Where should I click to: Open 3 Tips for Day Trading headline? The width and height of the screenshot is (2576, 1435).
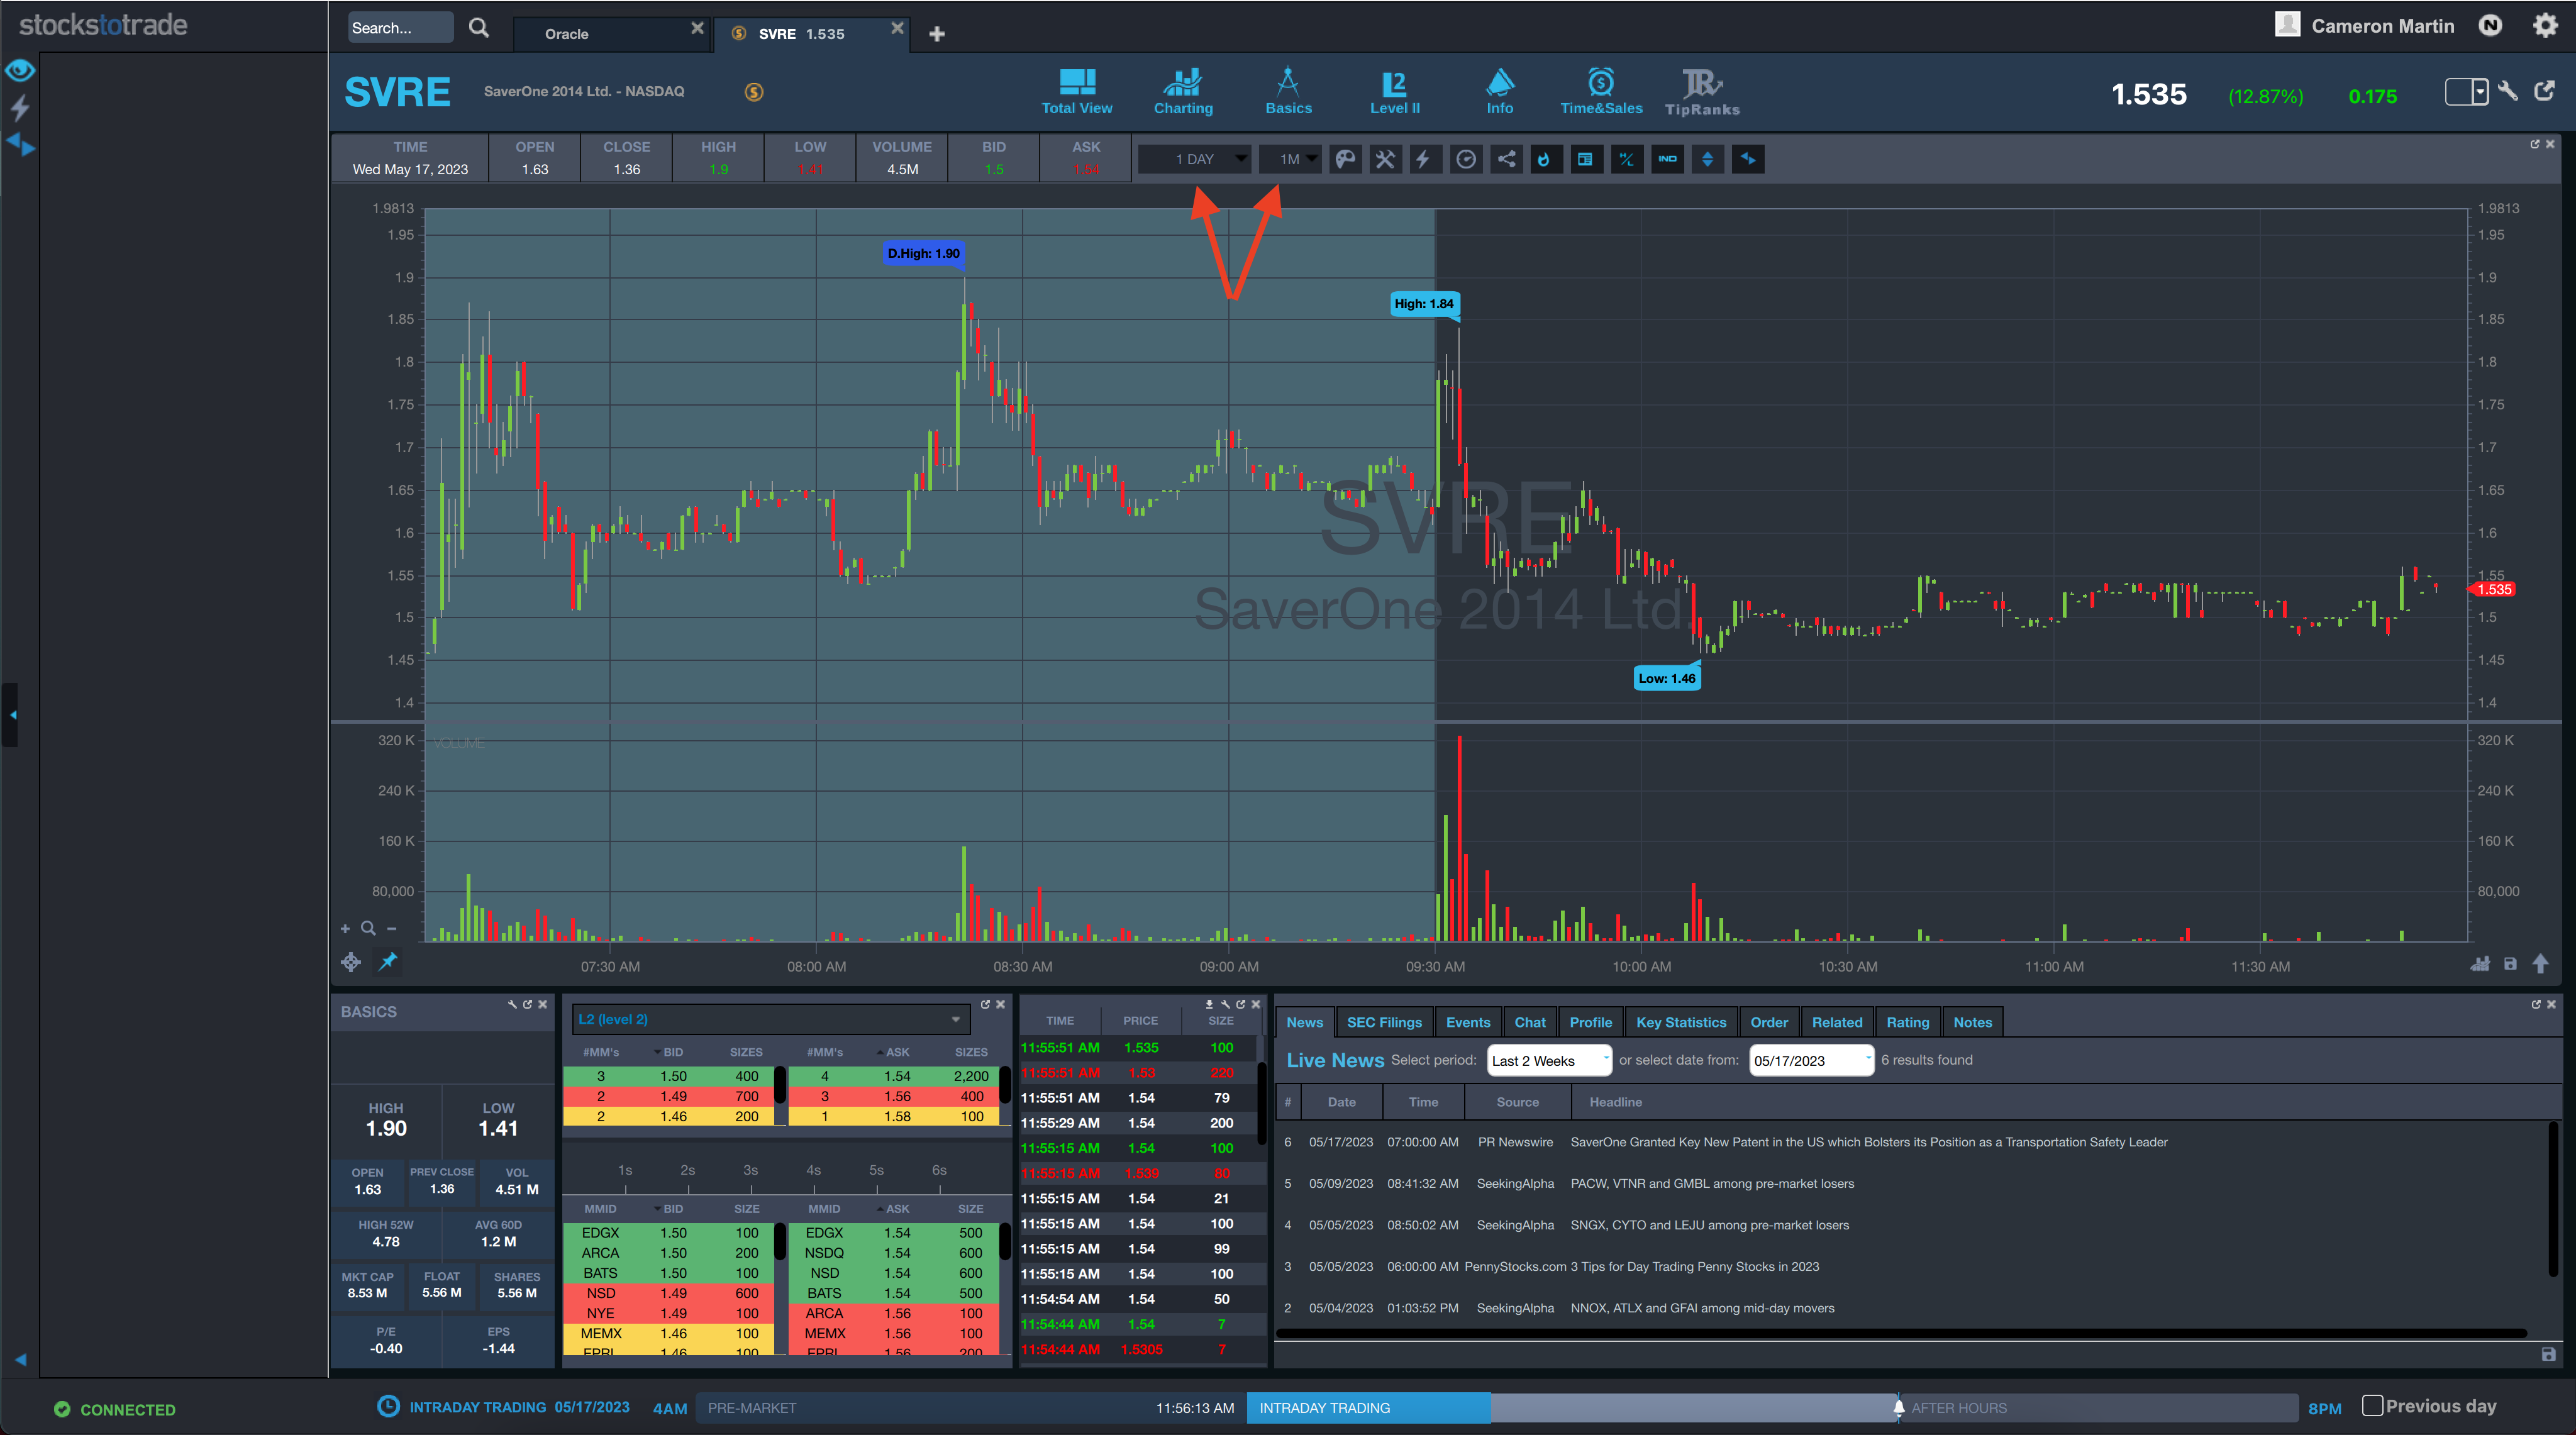tap(1694, 1267)
